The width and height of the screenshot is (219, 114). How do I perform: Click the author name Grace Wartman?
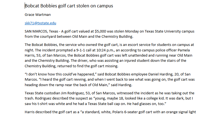point(38,14)
